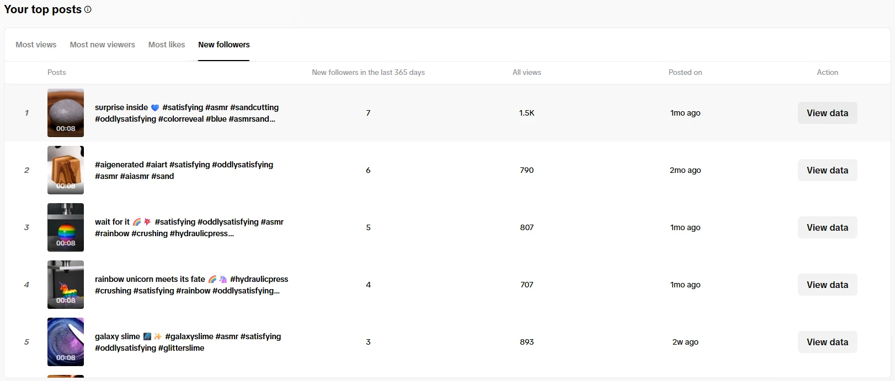The width and height of the screenshot is (895, 381).
Task: Open the gray sand ball video thumbnail
Action: 66,113
